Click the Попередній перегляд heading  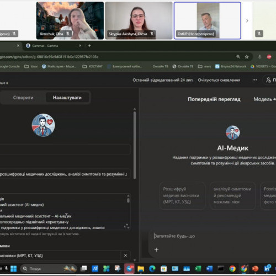click(214, 99)
